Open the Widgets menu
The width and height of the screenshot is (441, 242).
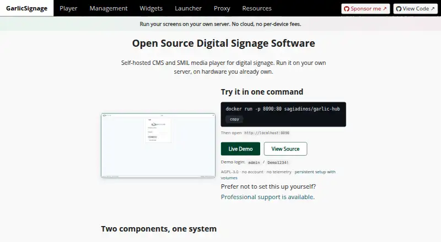coord(151,8)
